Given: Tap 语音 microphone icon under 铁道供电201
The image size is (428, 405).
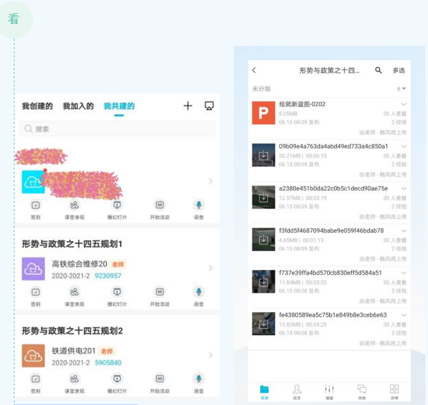Looking at the screenshot, I should (x=198, y=379).
